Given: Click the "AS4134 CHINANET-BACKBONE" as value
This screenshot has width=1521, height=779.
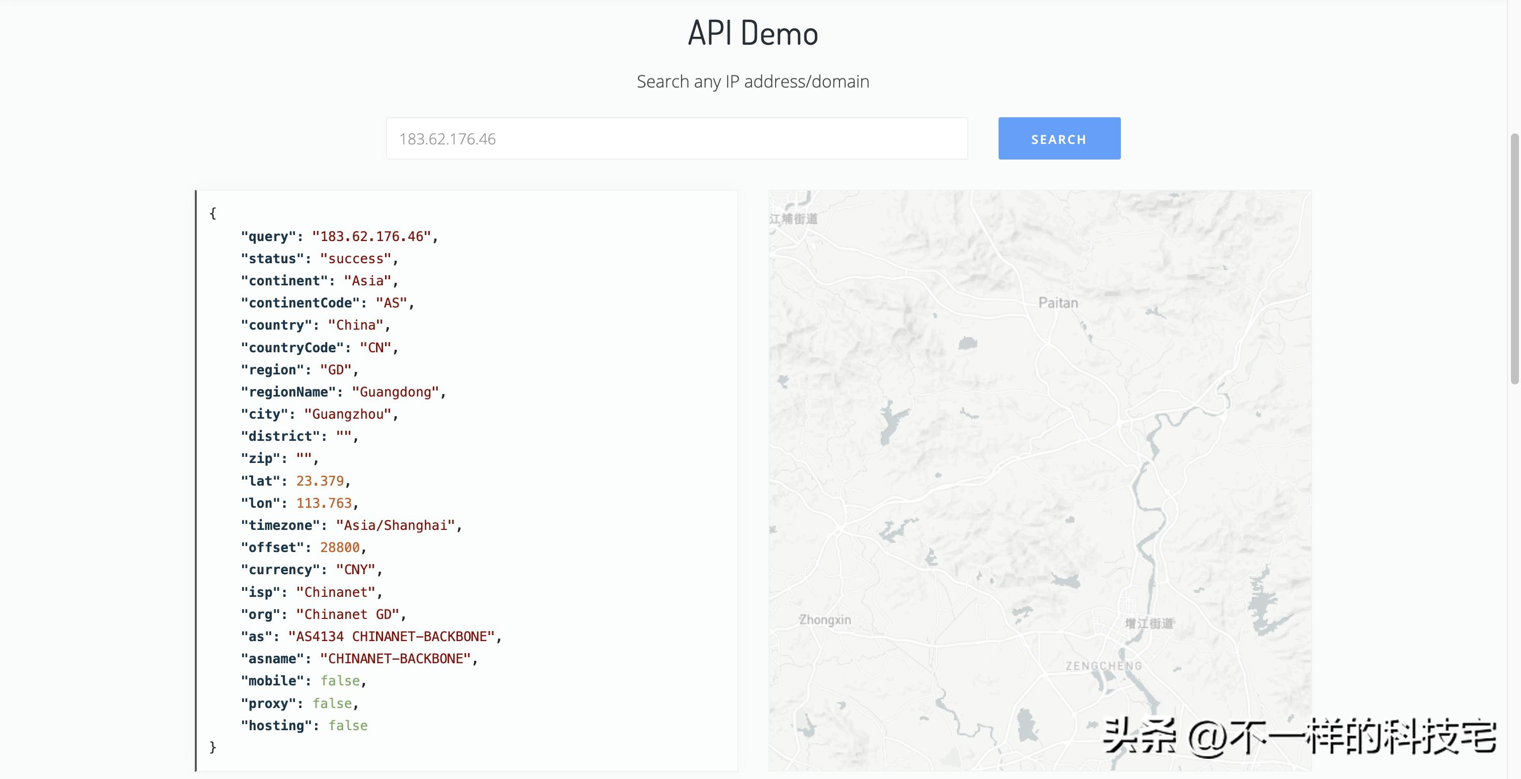Looking at the screenshot, I should pyautogui.click(x=391, y=637).
